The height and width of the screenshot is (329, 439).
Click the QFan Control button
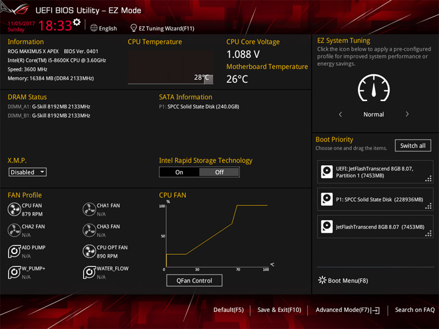pyautogui.click(x=195, y=280)
